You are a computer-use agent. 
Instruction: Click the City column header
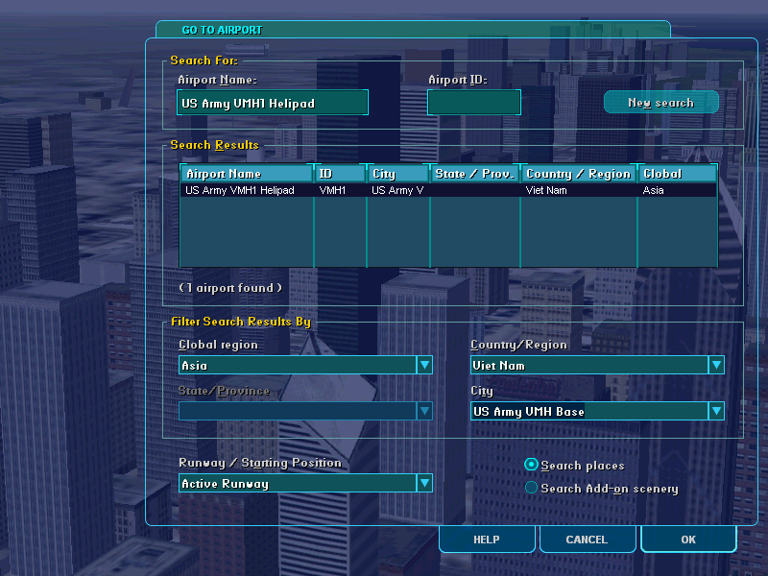396,173
